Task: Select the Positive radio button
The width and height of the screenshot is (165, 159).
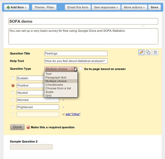Action: 13,86
